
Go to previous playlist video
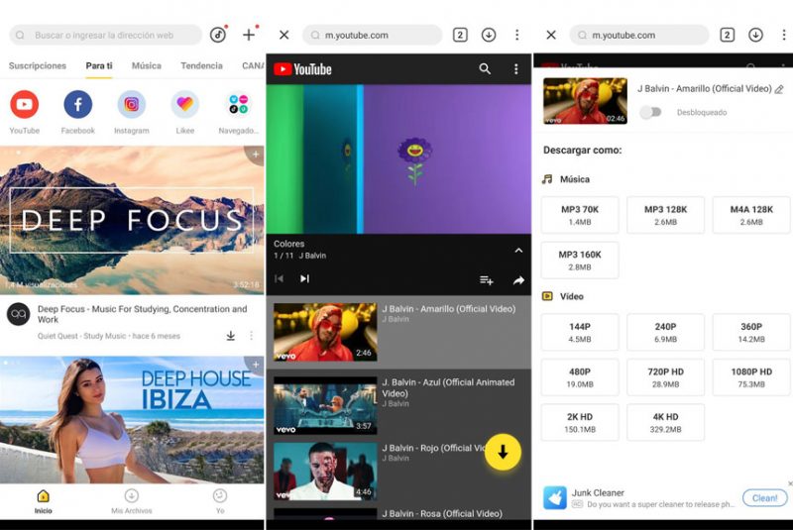coord(279,278)
